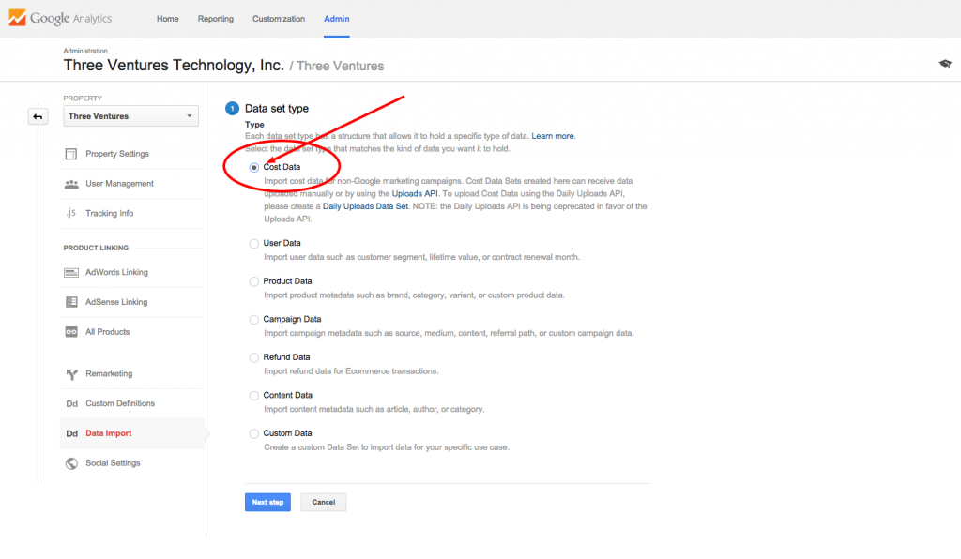Viewport: 961px width, 559px height.
Task: Click the Cancel button
Action: (324, 502)
